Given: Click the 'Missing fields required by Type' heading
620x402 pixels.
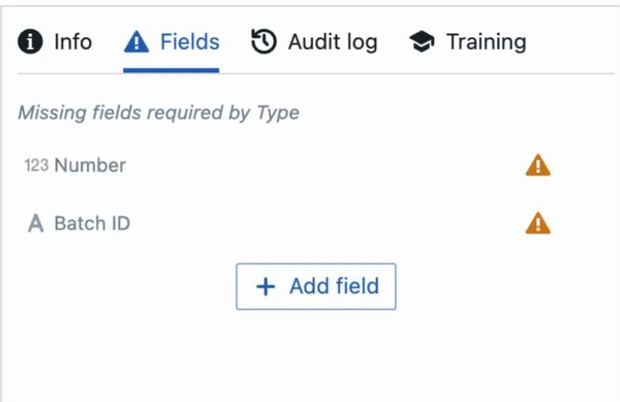Looking at the screenshot, I should 159,113.
